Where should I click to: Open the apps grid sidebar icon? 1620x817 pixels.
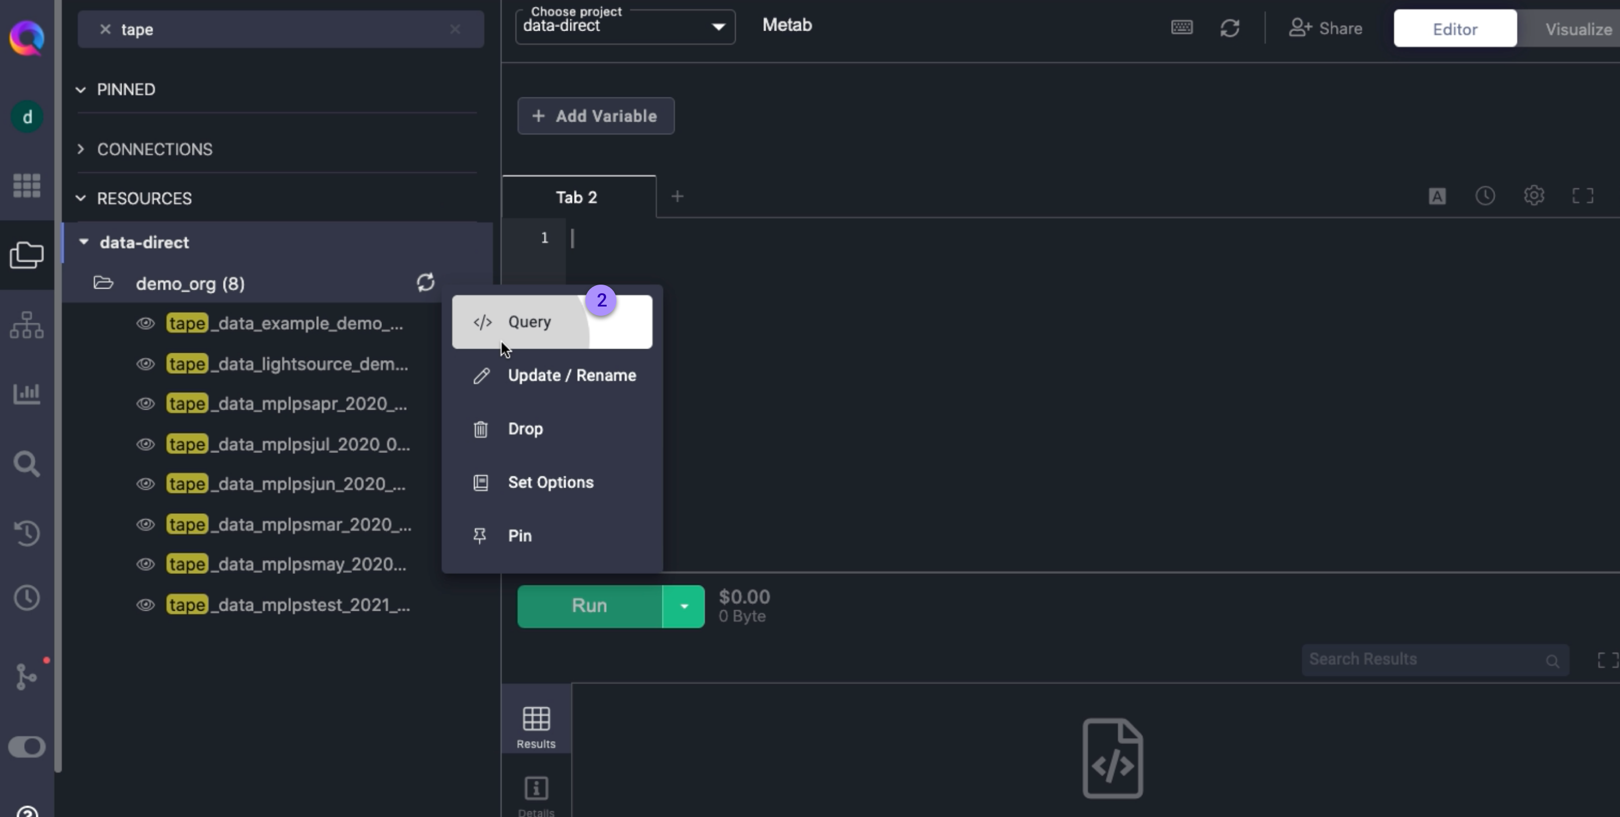[27, 186]
